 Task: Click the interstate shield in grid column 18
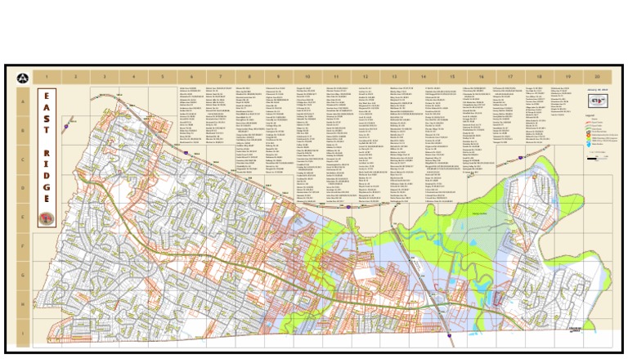(x=521, y=158)
